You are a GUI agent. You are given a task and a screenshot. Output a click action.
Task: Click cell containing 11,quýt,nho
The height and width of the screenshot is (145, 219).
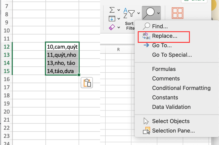62,55
